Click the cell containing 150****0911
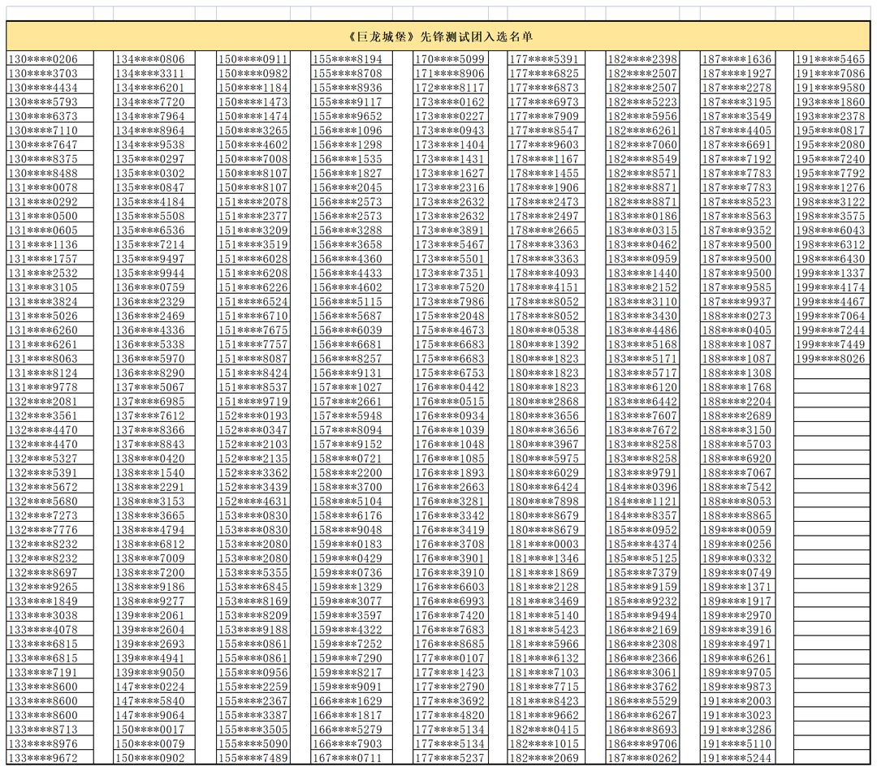Viewport: 877px width, 771px height. [253, 58]
